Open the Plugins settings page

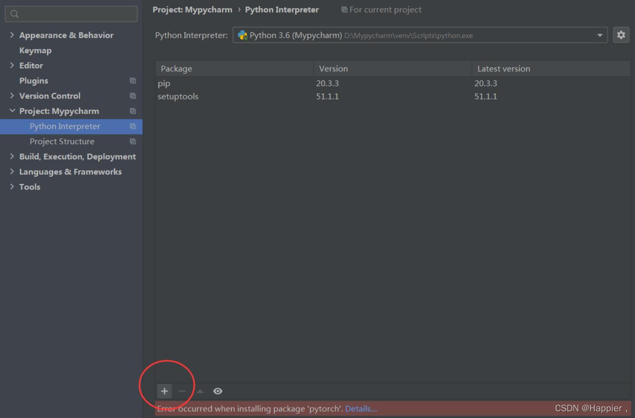33,81
